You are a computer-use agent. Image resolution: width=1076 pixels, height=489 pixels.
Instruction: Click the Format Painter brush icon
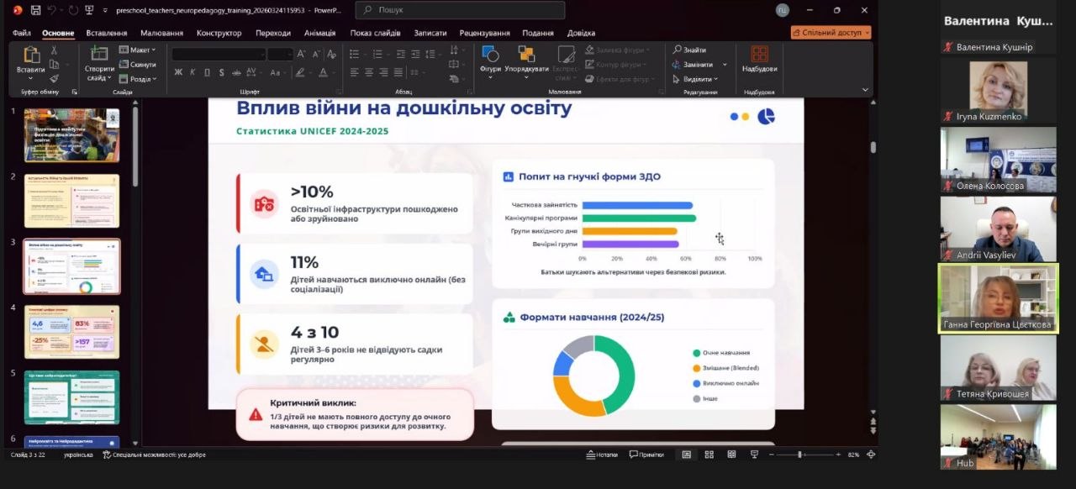(55, 79)
